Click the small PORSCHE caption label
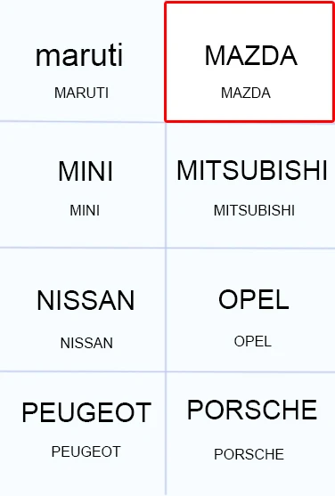Image resolution: width=335 pixels, height=496 pixels. pos(249,454)
